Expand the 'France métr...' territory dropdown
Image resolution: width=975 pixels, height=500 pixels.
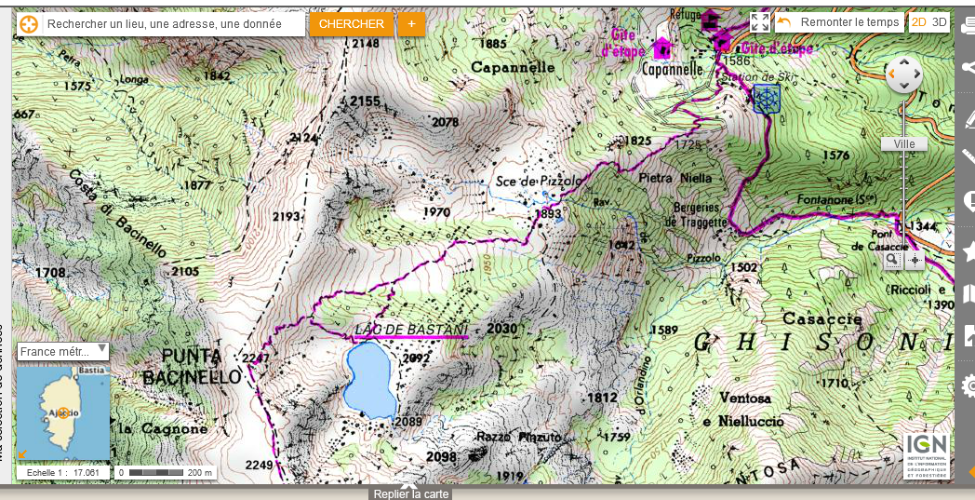[x=64, y=351]
